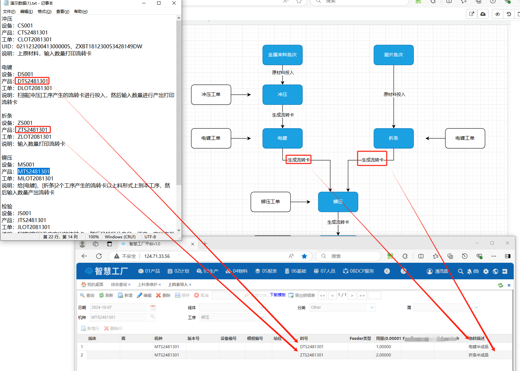This screenshot has width=520, height=371.
Task: Click the 删除 delete toolbar icon
Action: [x=159, y=295]
